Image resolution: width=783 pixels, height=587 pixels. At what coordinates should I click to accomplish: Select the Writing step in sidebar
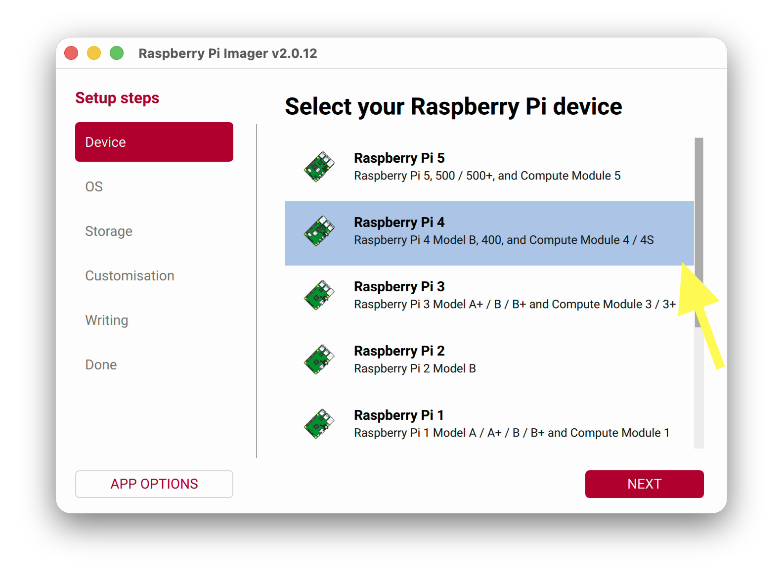click(154, 320)
